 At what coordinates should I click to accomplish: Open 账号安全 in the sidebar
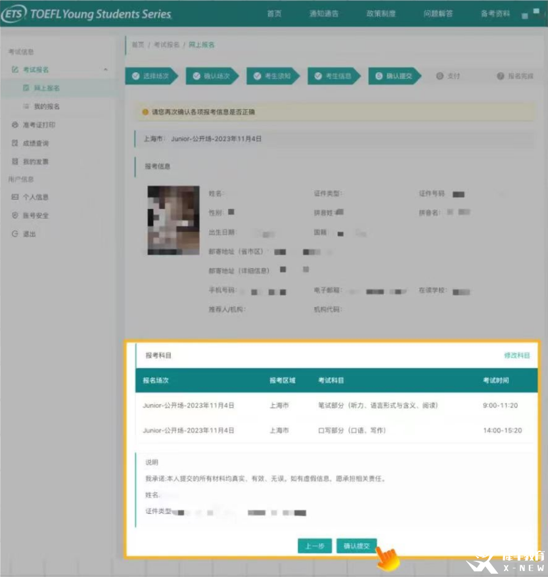pyautogui.click(x=35, y=216)
